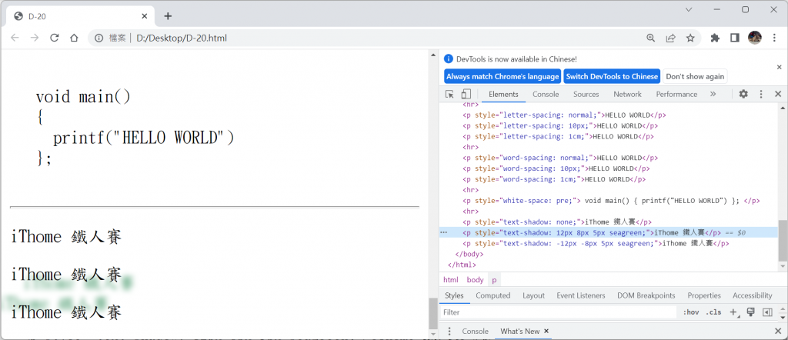Go to the home page icon

click(x=74, y=38)
